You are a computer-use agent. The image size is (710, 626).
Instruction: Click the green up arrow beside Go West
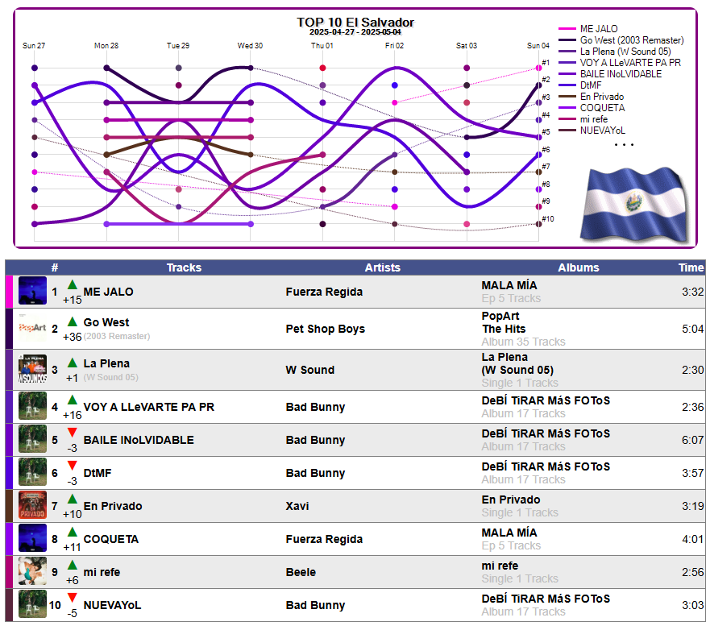[x=72, y=321]
